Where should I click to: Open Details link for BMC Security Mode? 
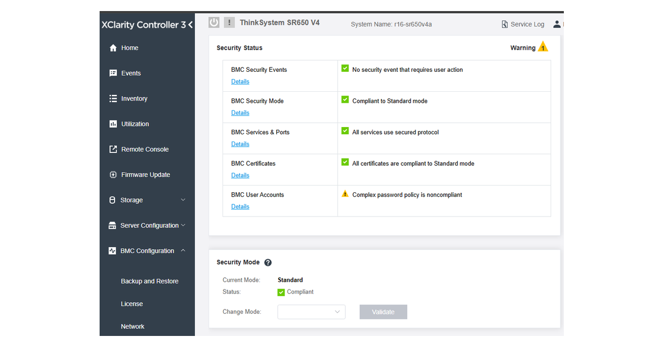tap(240, 113)
